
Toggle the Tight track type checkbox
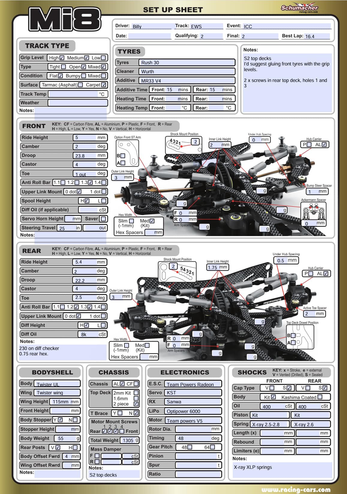(63, 67)
